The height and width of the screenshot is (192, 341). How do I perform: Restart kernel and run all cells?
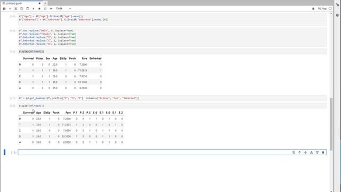[51, 9]
